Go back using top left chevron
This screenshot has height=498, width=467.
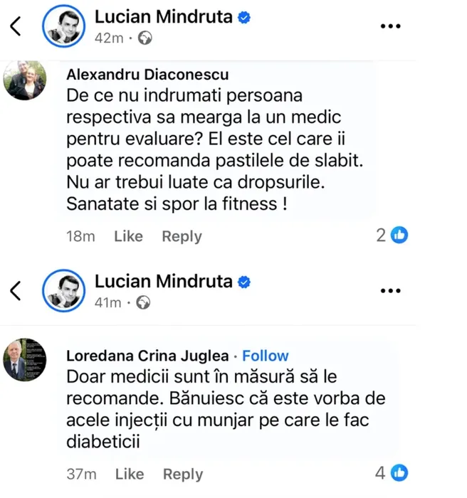click(16, 26)
